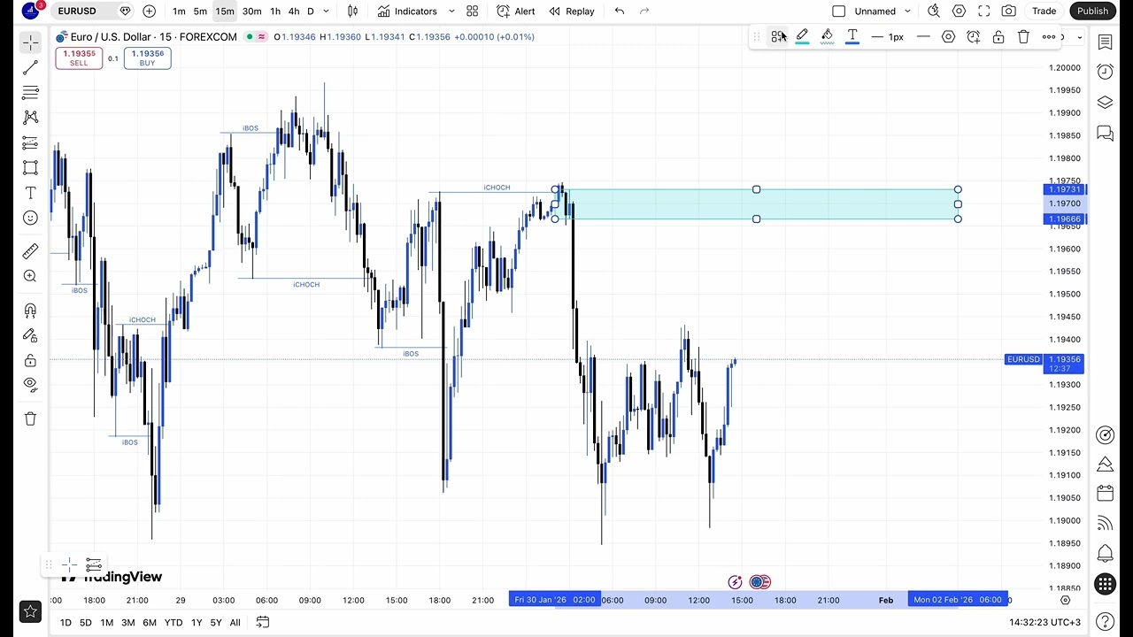This screenshot has width=1133, height=637.
Task: Open the emoji icons tool
Action: tap(30, 218)
